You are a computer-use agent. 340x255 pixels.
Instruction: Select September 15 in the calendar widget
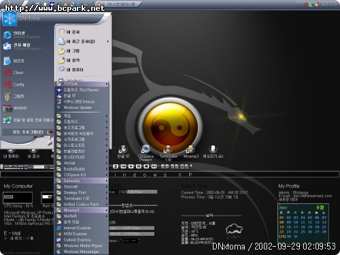(282, 227)
